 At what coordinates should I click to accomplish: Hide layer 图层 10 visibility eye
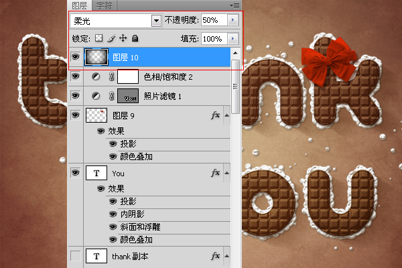pyautogui.click(x=75, y=56)
